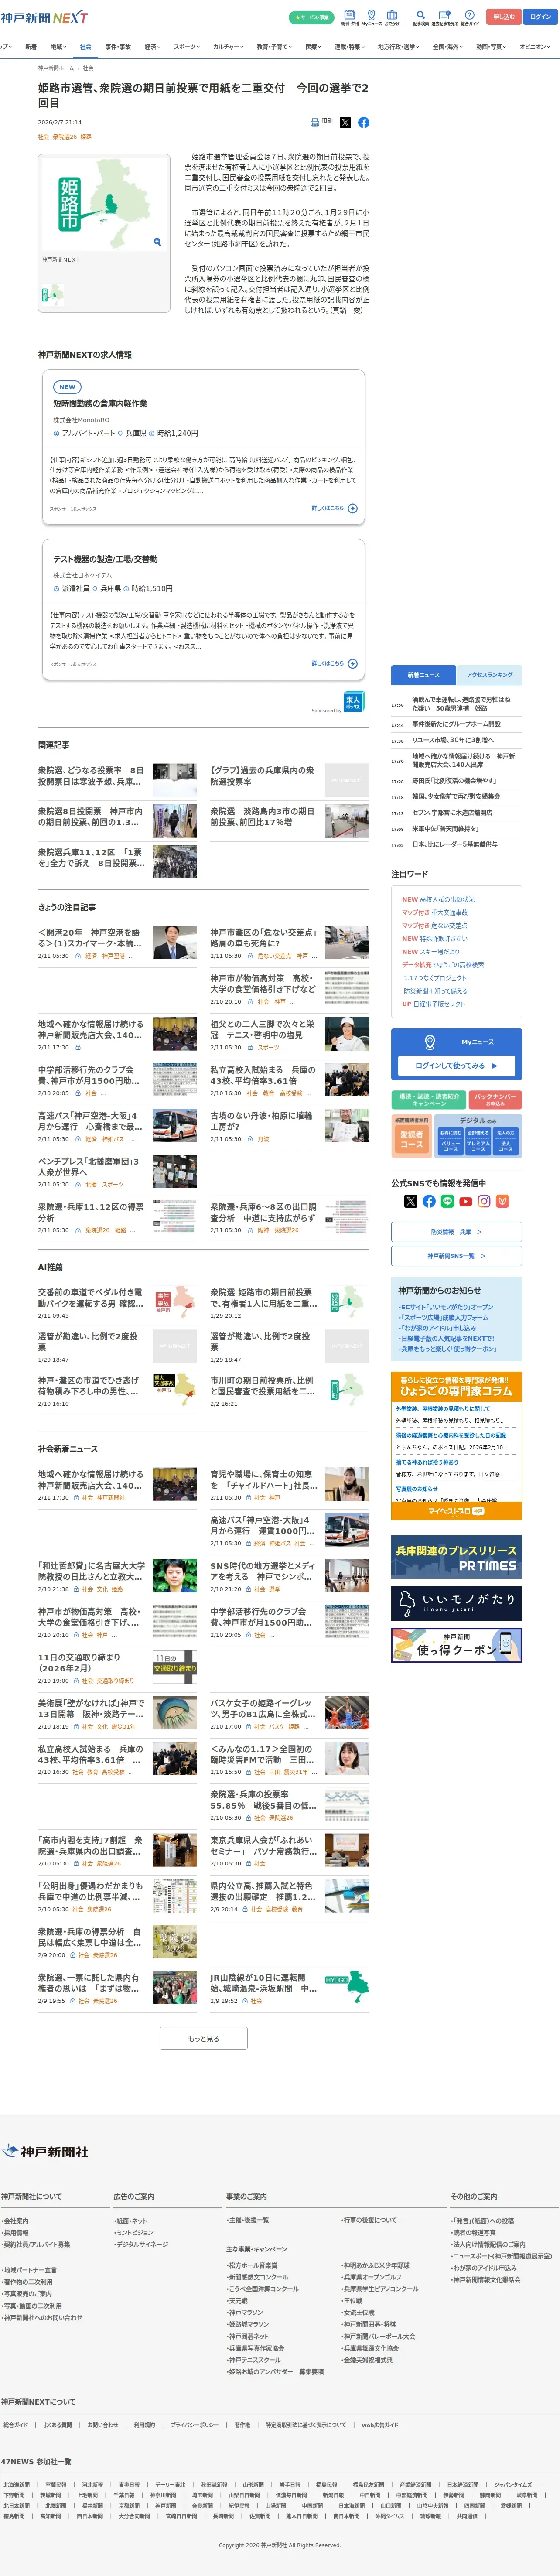Viewport: 560px width, 2576px height.
Task: Open the official Instagram icon under 公式SNS
Action: click(484, 1201)
